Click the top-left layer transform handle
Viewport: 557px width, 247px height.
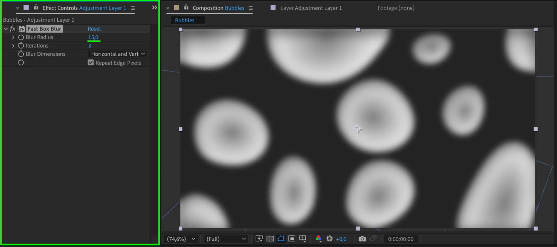click(x=181, y=29)
